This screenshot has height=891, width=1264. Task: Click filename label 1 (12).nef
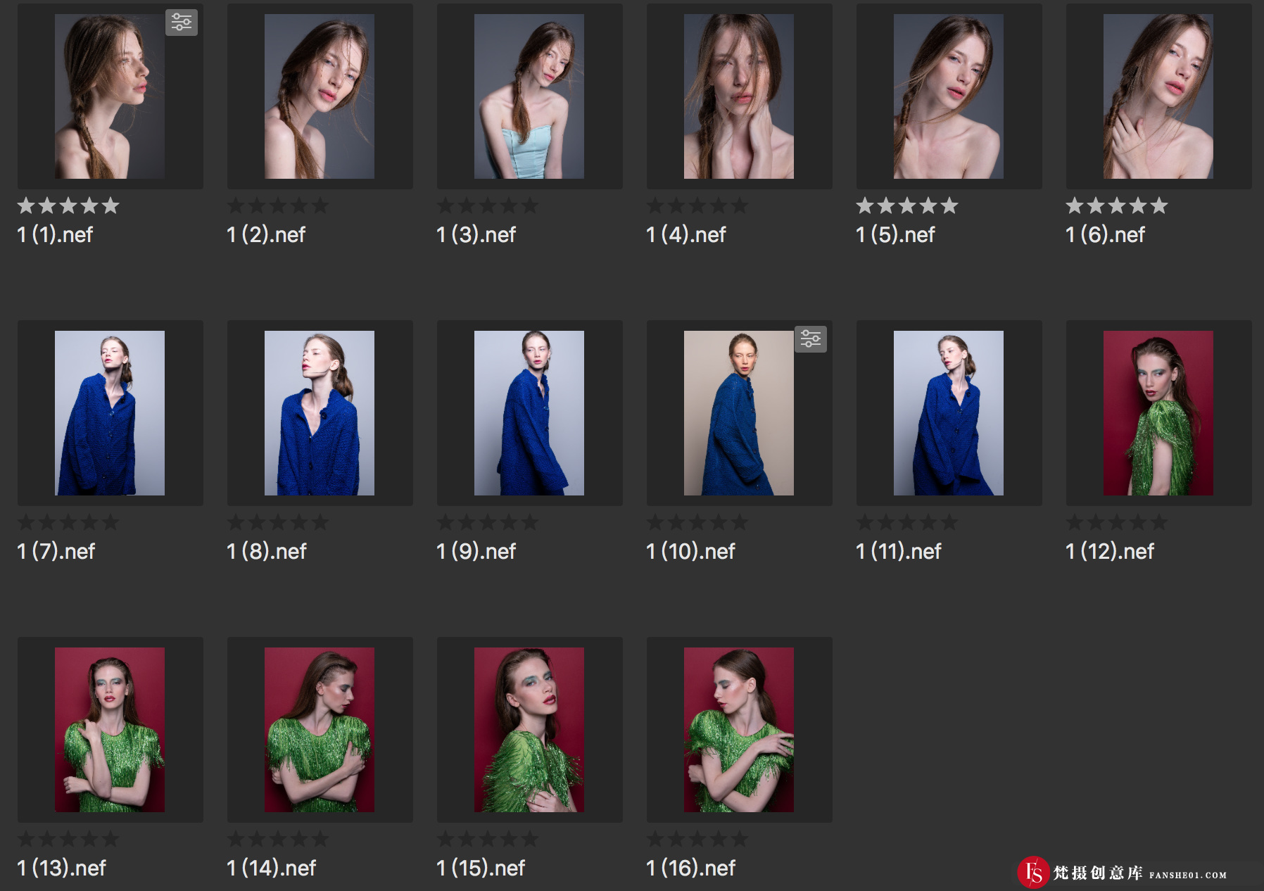pos(1110,551)
